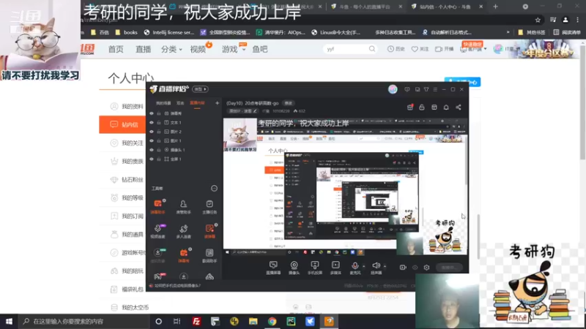
Task: Click the 历史 history link in the header
Action: tap(396, 49)
